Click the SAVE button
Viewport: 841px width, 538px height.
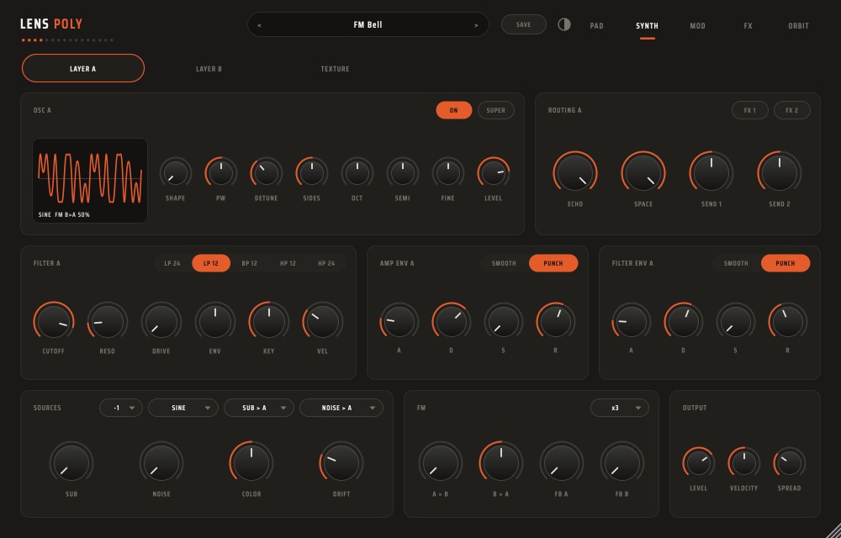tap(523, 24)
